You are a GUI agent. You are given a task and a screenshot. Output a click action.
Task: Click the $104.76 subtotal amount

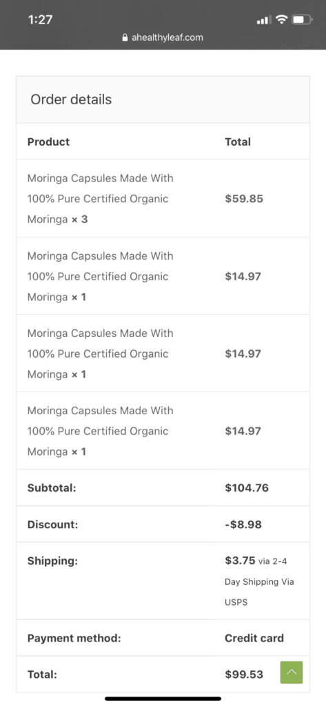coord(247,488)
